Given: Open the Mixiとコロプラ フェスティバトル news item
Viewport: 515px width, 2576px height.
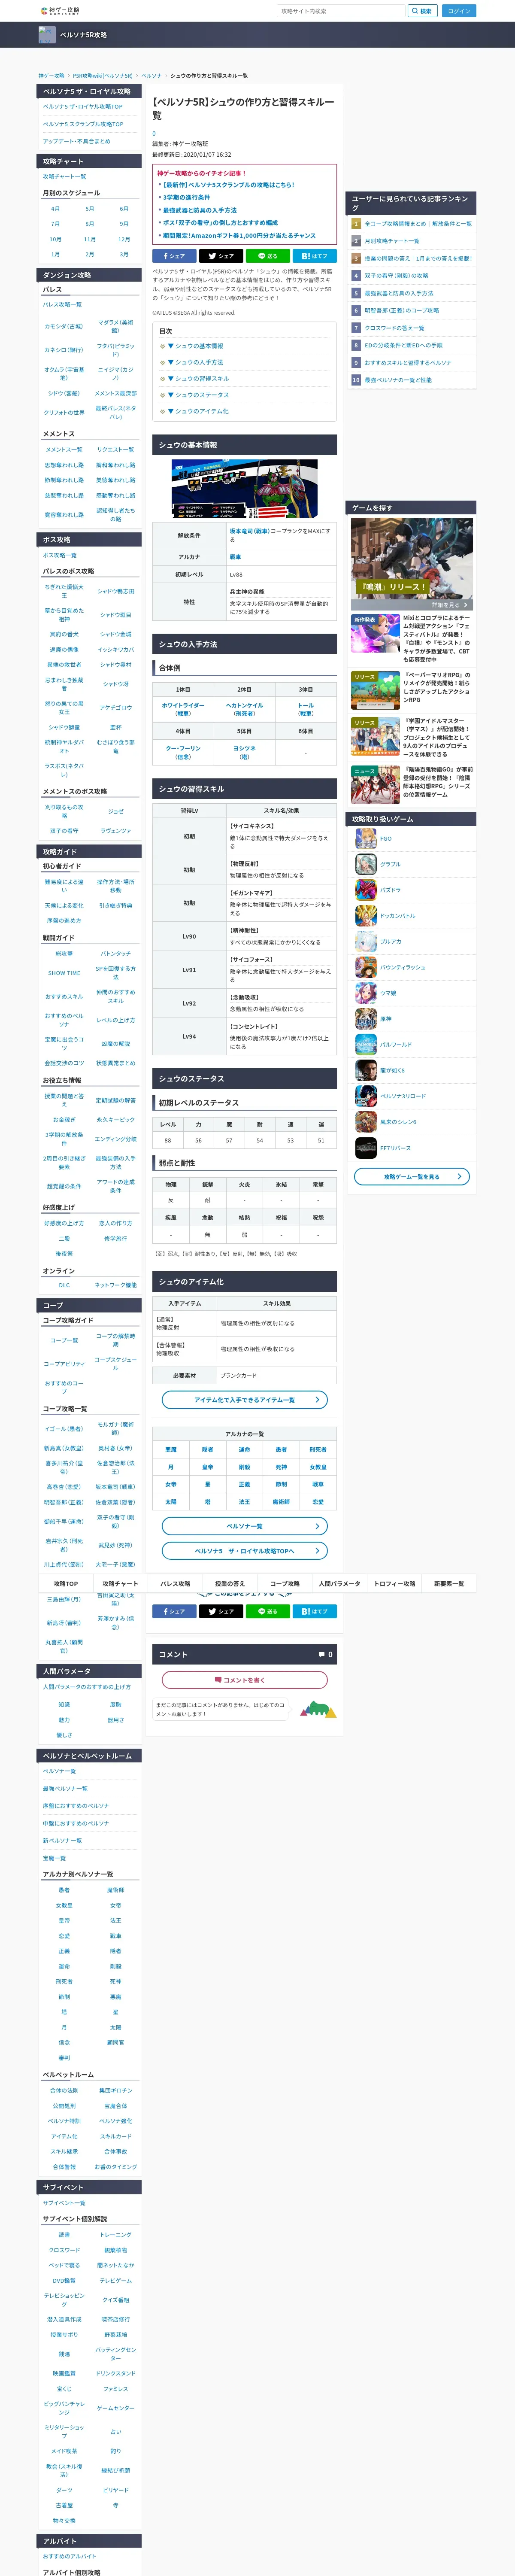Looking at the screenshot, I should click(x=411, y=639).
